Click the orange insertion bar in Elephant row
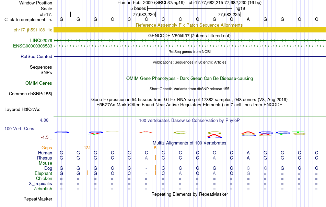The width and height of the screenshot is (326, 207). point(88,173)
